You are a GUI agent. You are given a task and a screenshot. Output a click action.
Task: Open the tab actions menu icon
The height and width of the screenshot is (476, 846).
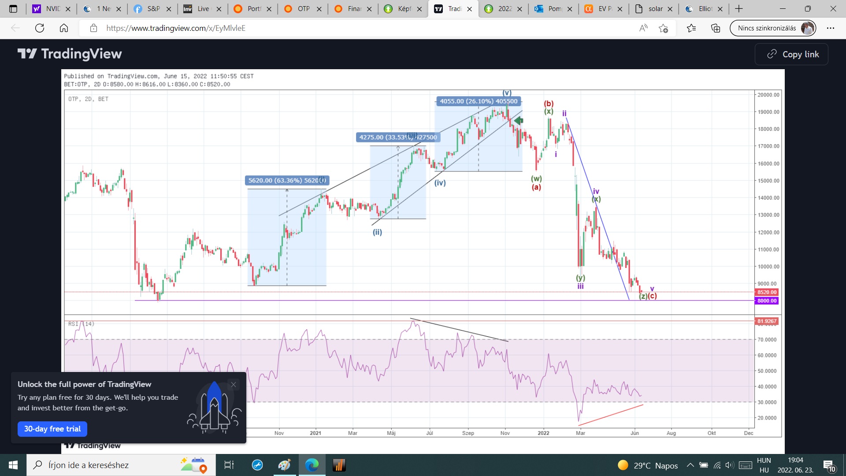tap(13, 9)
